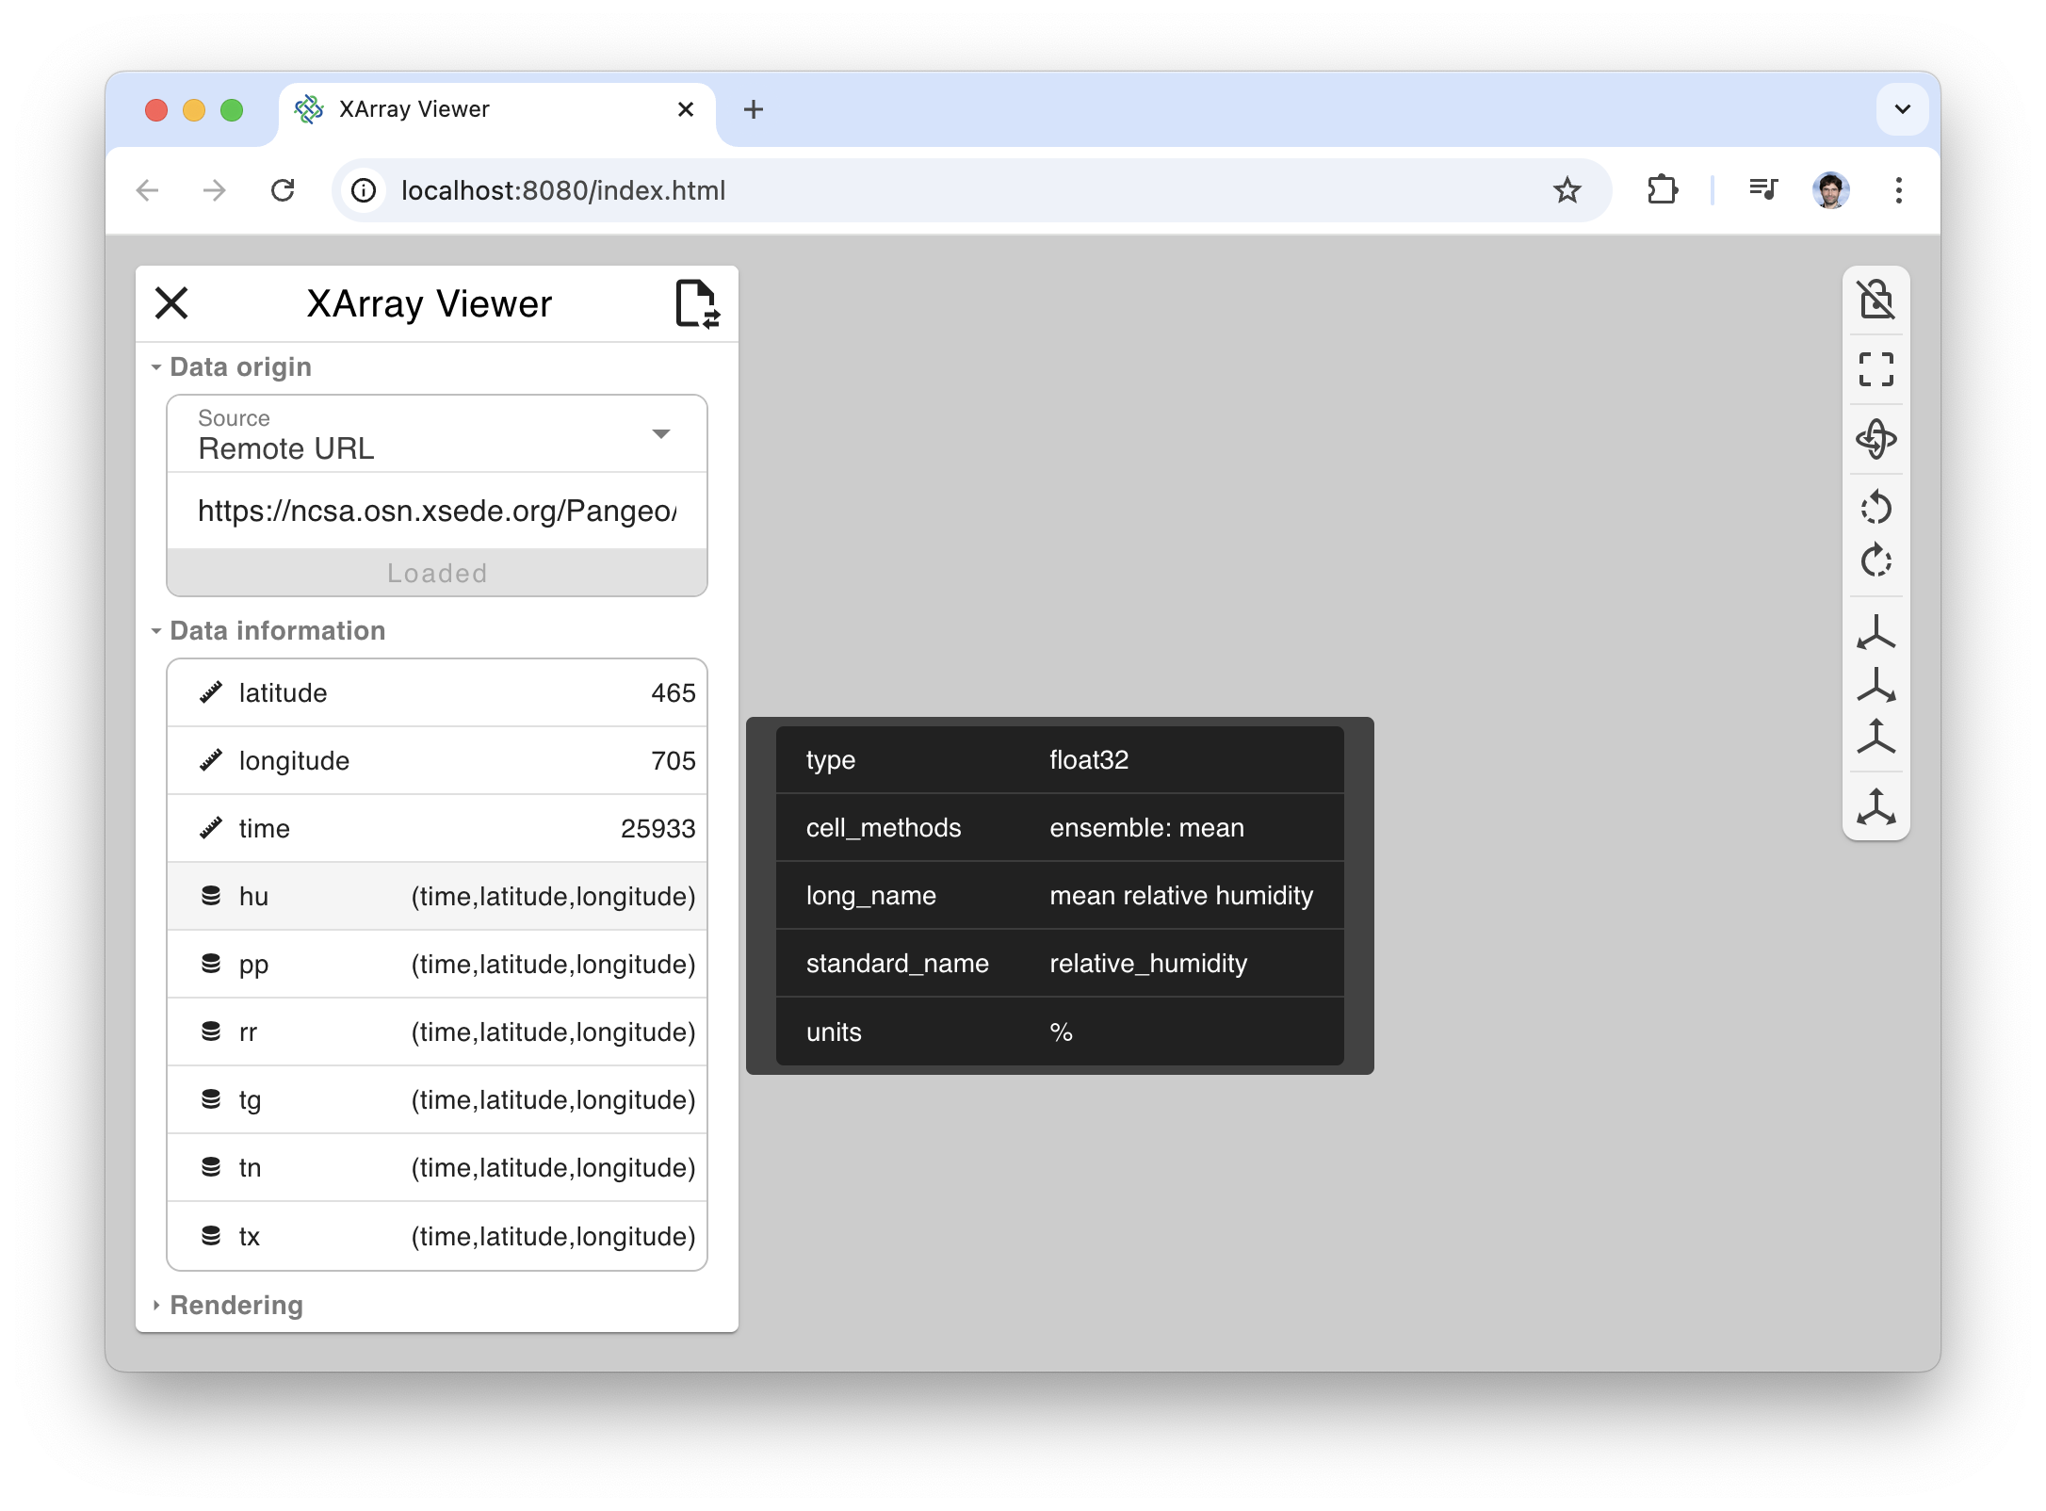The width and height of the screenshot is (2046, 1511).
Task: Close the XArray Viewer side panel
Action: pos(171,303)
